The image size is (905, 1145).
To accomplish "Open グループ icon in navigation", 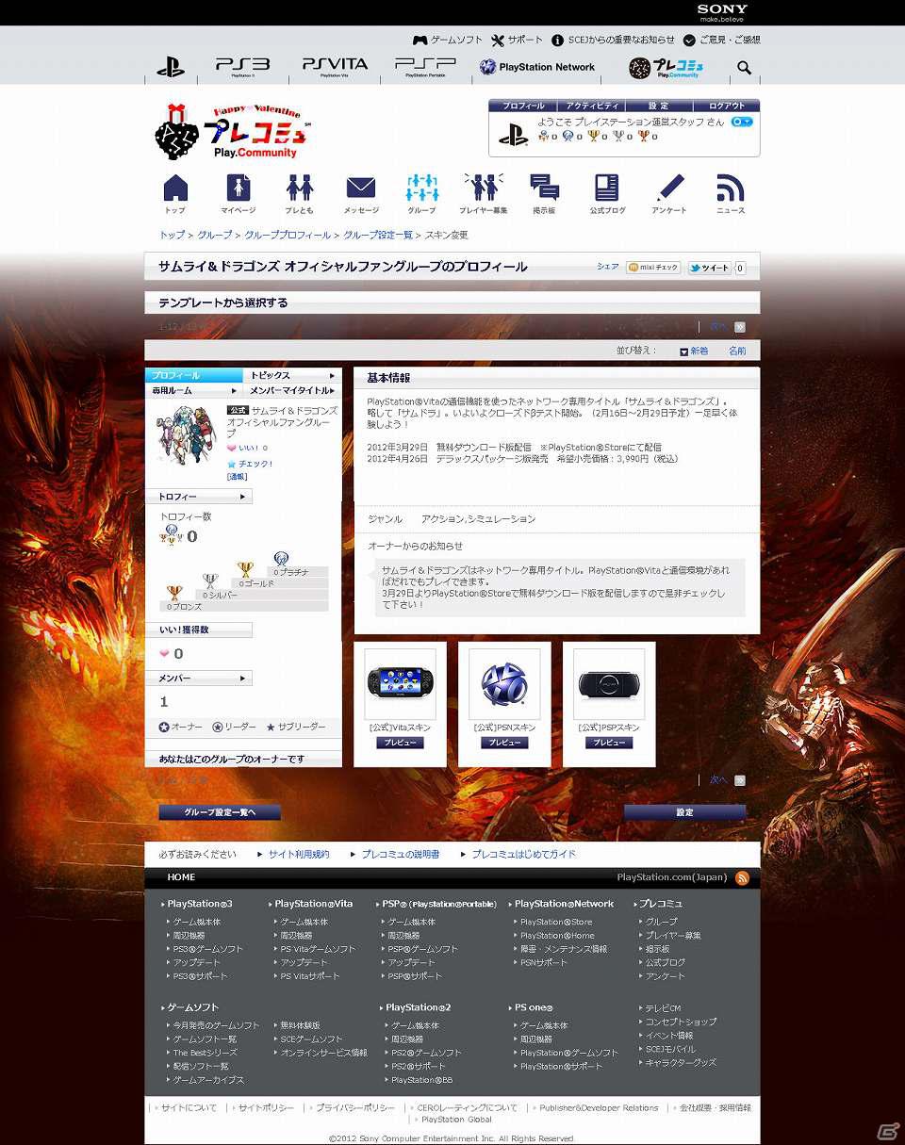I will pyautogui.click(x=421, y=194).
